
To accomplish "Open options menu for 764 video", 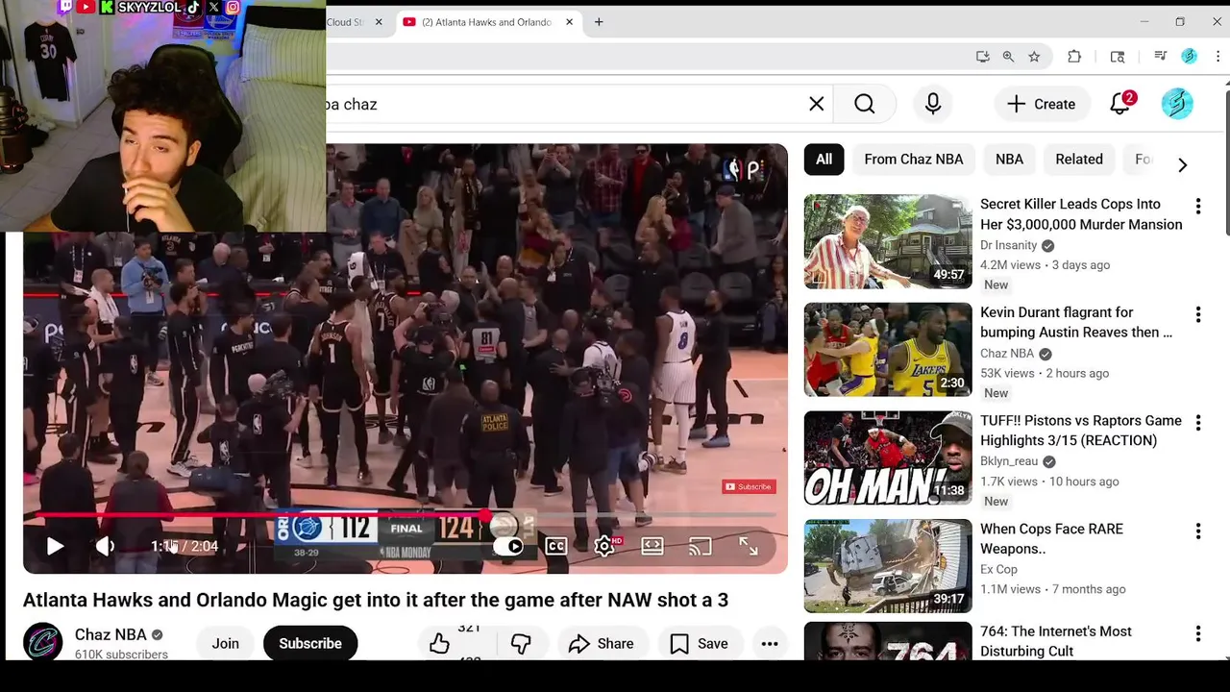I will tap(1197, 633).
